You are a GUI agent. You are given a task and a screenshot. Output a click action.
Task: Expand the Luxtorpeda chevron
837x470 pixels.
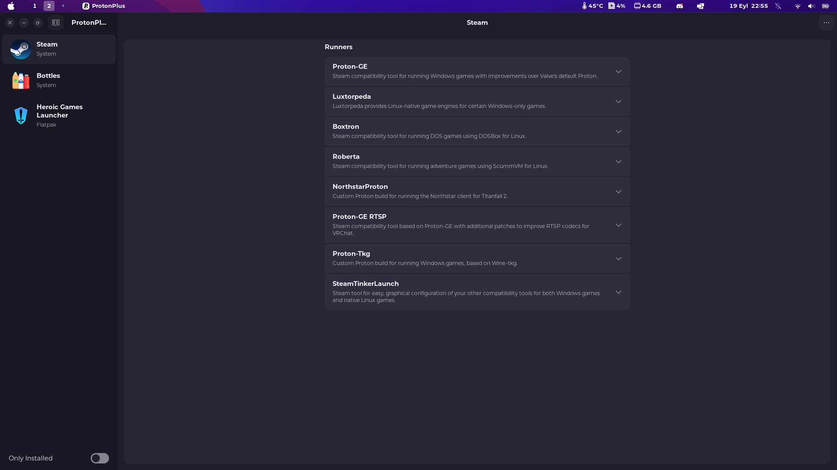[x=618, y=101]
